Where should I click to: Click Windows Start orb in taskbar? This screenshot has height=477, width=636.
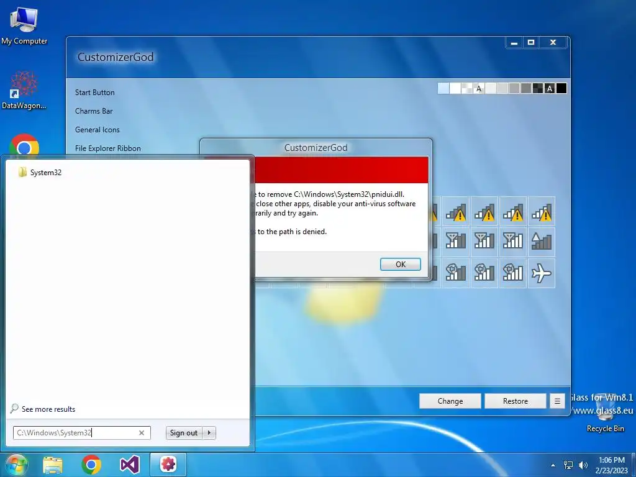(x=16, y=465)
